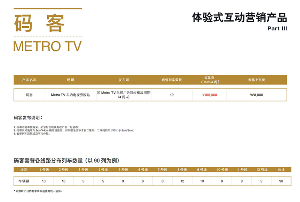Click the total value 90
300x202 pixels.
tap(281, 181)
